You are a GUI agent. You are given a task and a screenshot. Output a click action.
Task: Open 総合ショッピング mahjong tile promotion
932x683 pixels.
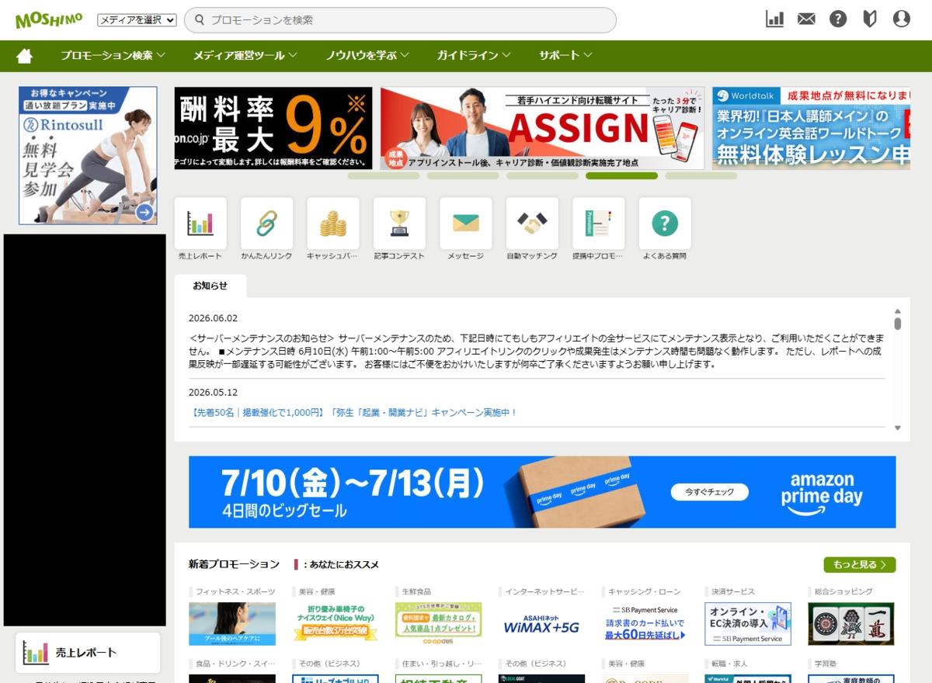click(851, 624)
